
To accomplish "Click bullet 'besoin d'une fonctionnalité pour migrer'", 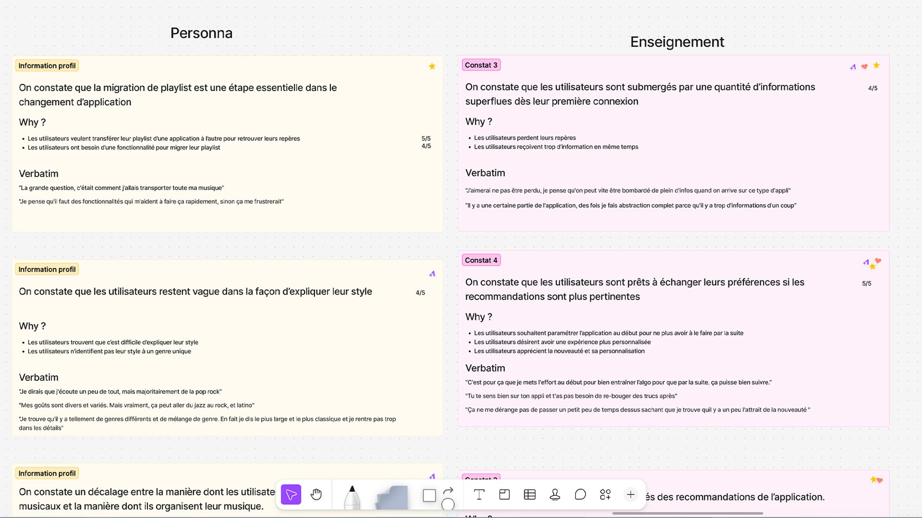I will [x=124, y=148].
